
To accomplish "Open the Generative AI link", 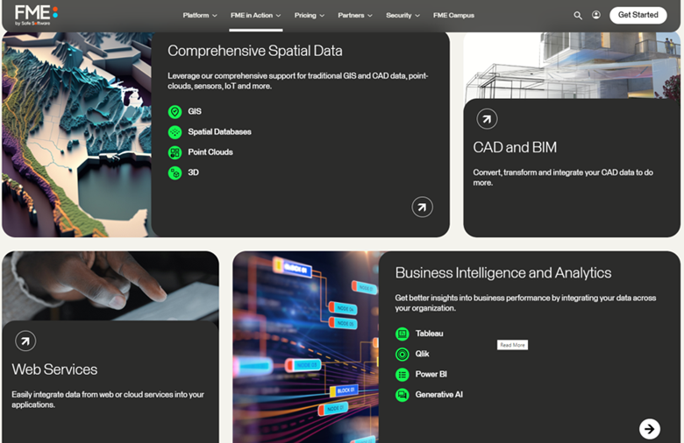I will 438,395.
